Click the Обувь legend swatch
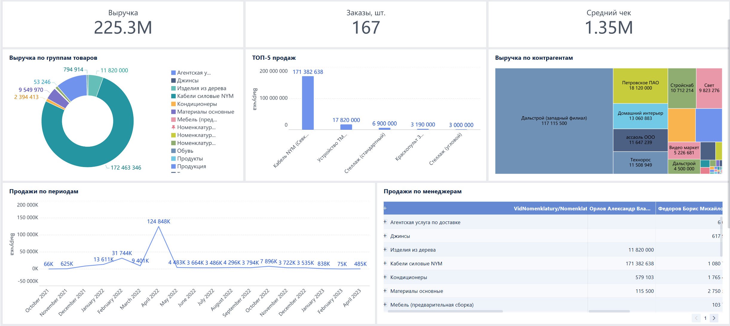Viewport: 730px width, 326px height. (x=173, y=151)
